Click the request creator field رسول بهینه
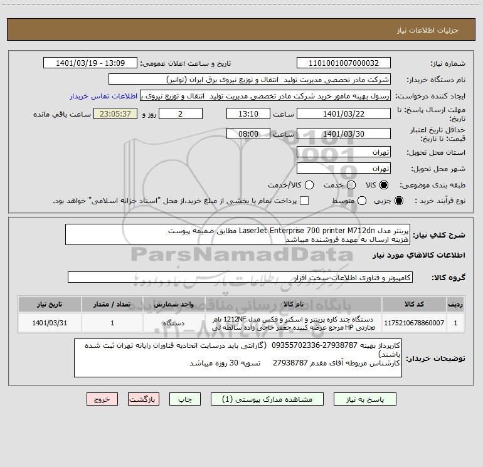This screenshot has width=483, height=467. [265, 96]
